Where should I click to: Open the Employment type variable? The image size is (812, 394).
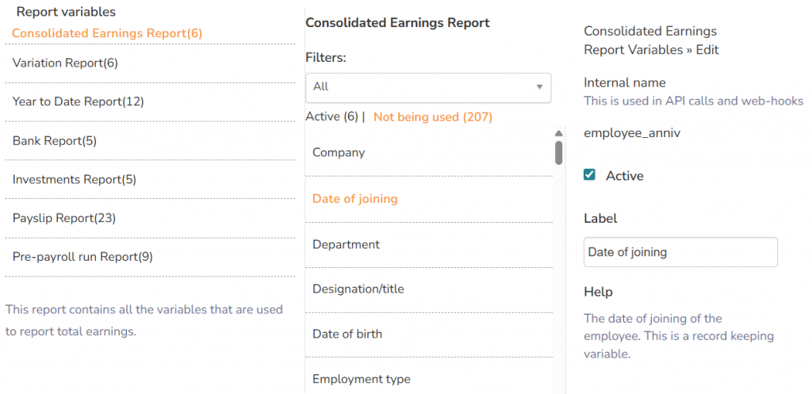pos(361,379)
